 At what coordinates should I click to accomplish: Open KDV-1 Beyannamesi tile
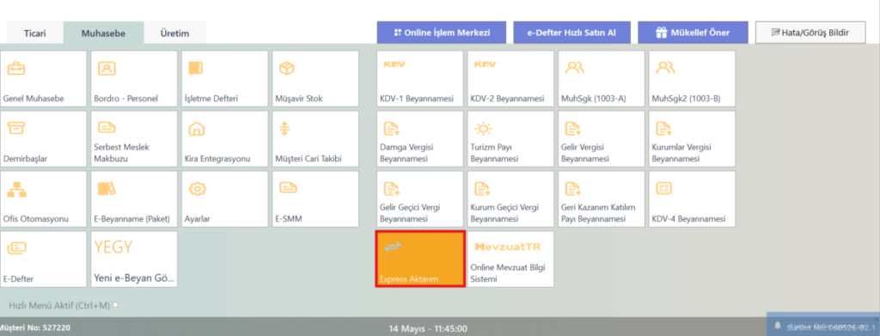pos(419,79)
